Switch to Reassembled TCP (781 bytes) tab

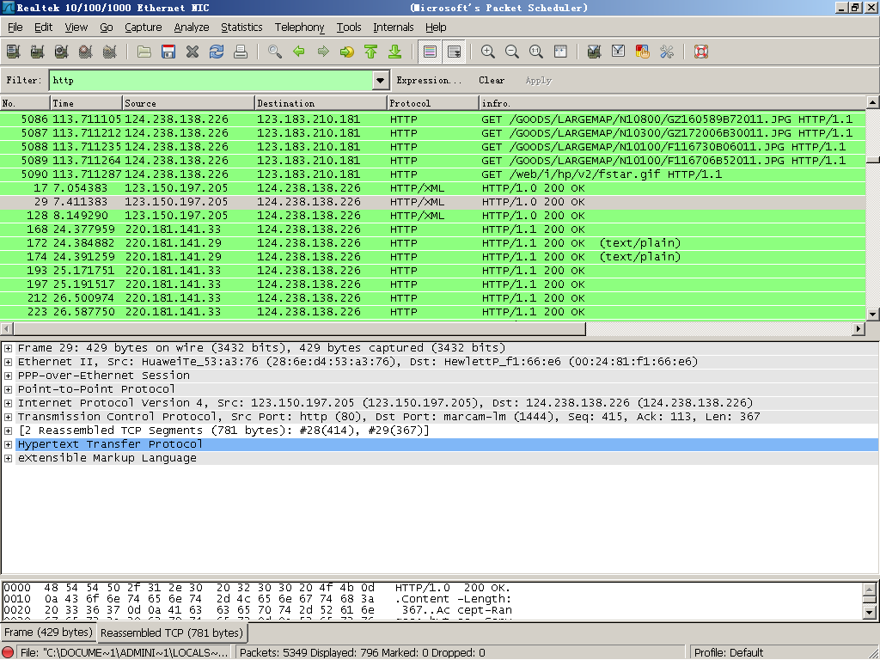tap(172, 633)
